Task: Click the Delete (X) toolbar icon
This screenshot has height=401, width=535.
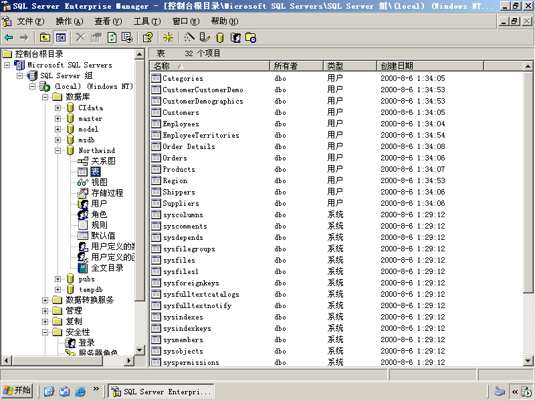Action: point(80,37)
